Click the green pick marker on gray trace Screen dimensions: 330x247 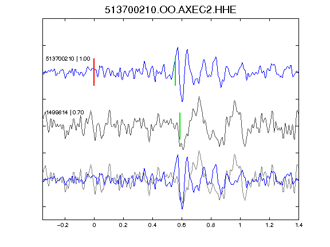click(180, 126)
